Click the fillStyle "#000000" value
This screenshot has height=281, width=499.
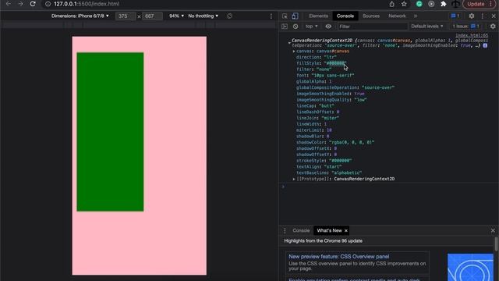coord(335,63)
